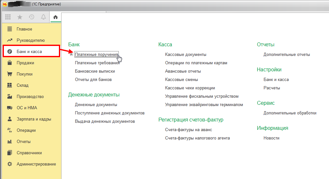The width and height of the screenshot is (329, 179).
Task: Open Денежные документы link
Action: [x=96, y=105]
